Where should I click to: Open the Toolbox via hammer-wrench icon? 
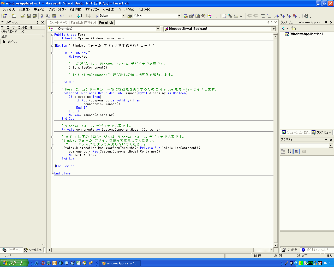[203, 16]
